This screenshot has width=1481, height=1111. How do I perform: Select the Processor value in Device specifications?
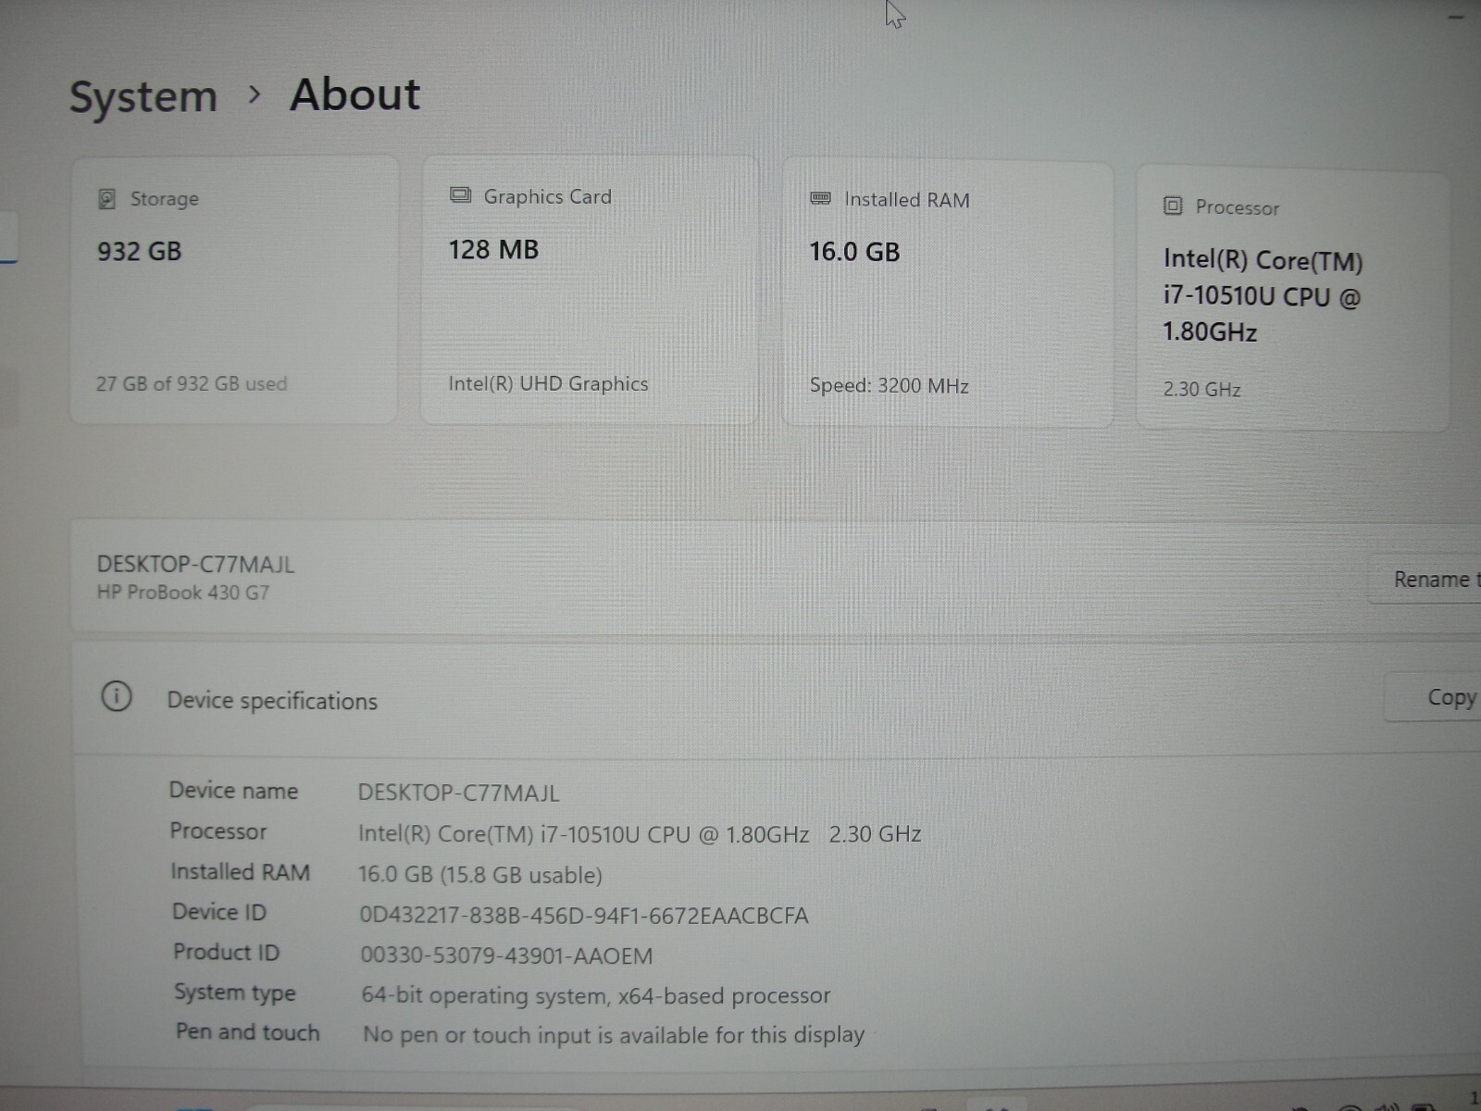(640, 834)
